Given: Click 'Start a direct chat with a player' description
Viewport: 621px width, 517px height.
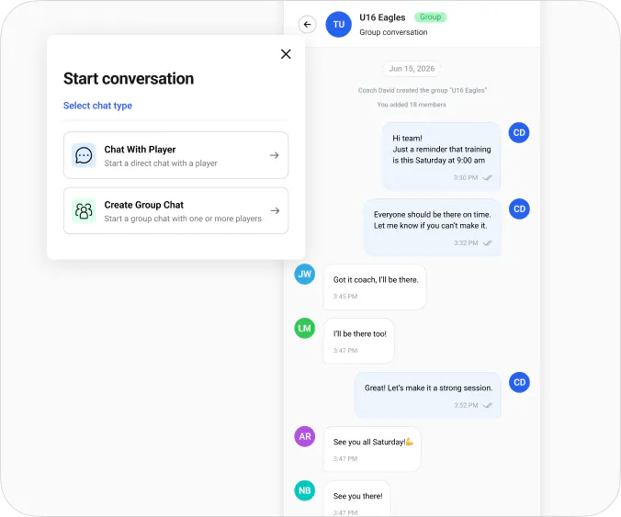Looking at the screenshot, I should coord(161,163).
